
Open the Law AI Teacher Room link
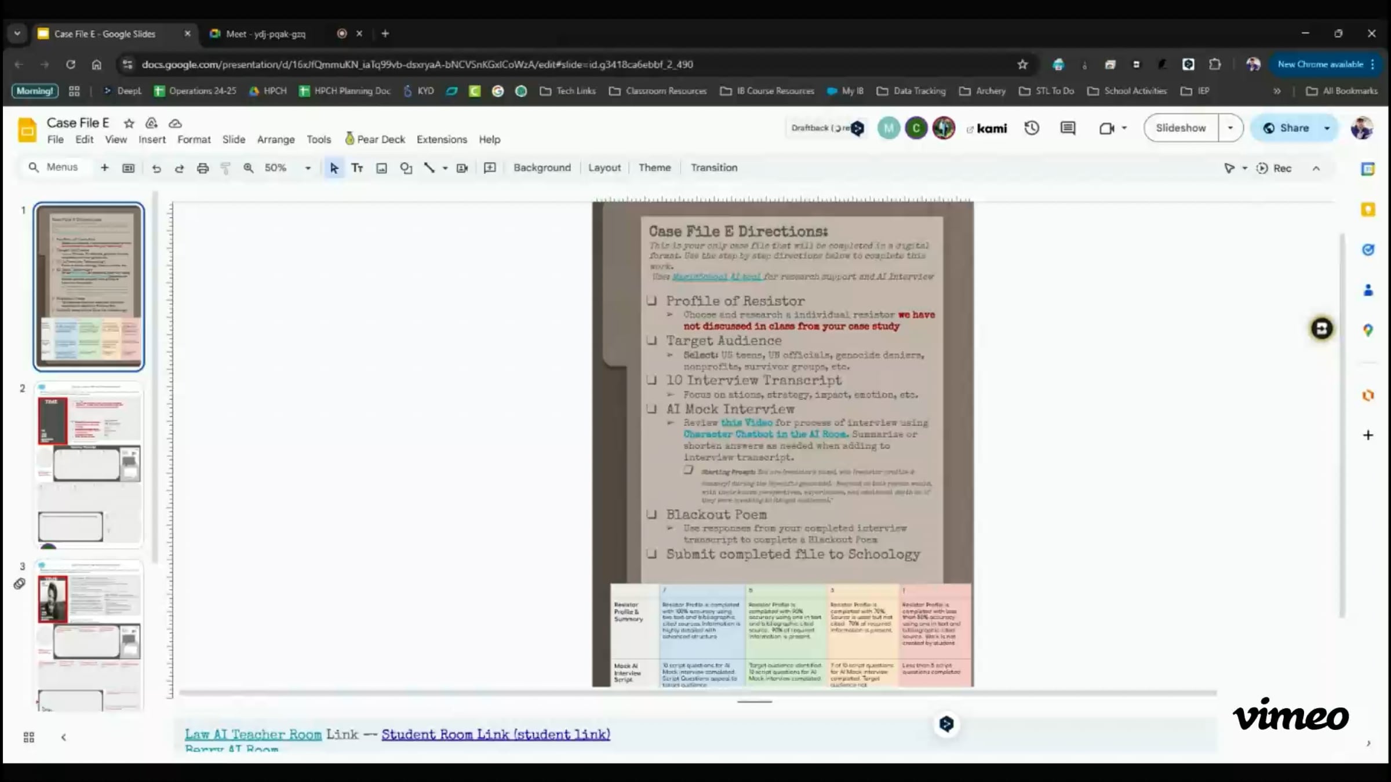coord(253,734)
